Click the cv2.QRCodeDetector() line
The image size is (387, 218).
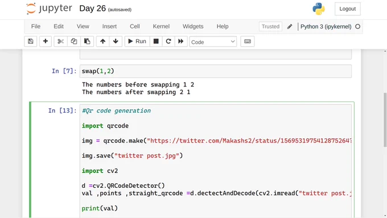(x=123, y=186)
